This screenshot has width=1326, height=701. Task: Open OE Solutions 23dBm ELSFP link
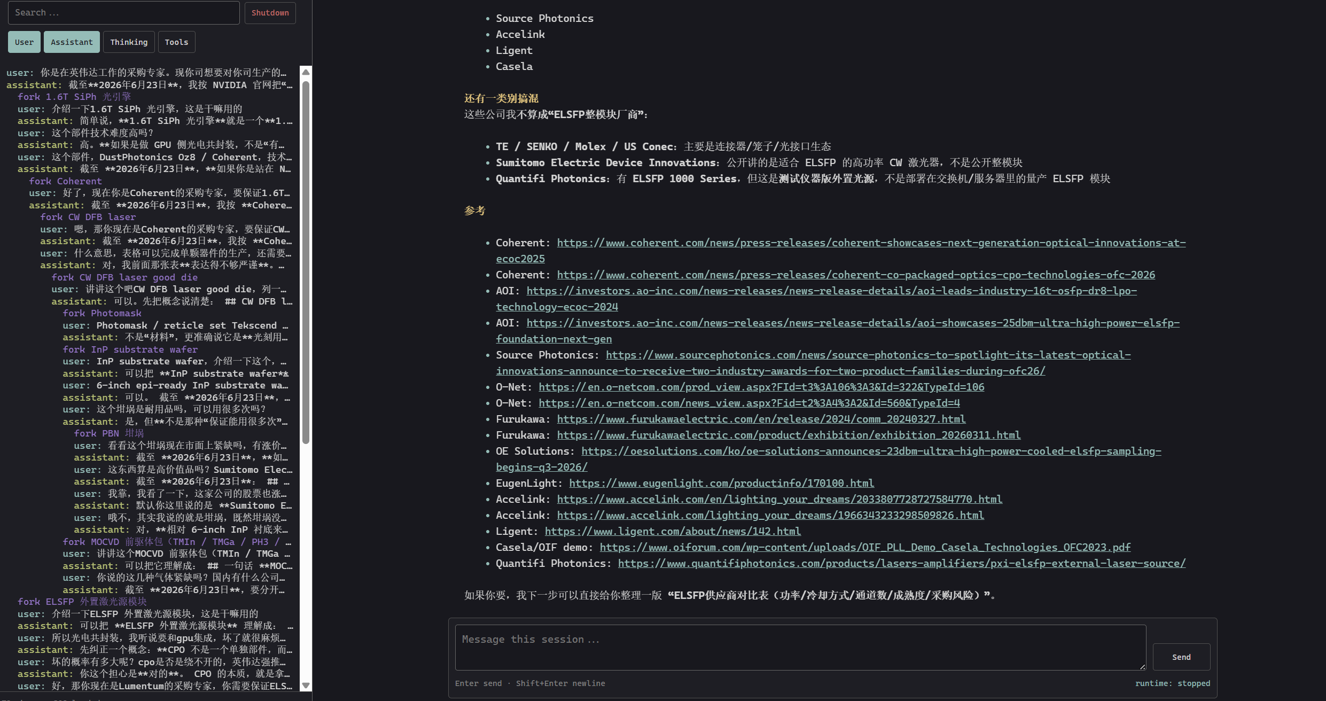click(871, 451)
